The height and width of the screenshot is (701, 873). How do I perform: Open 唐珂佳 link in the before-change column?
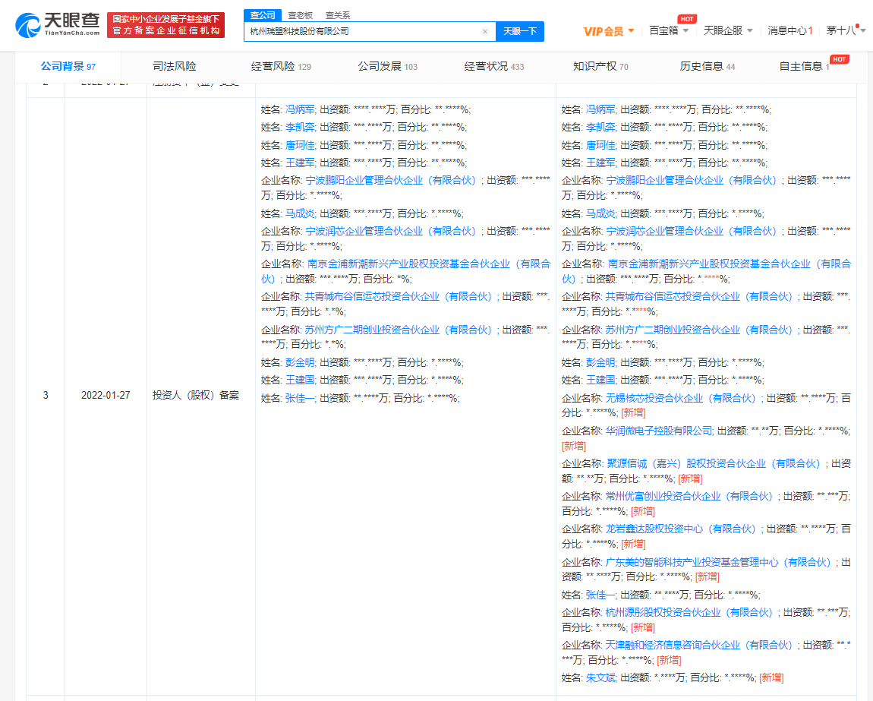[x=300, y=145]
